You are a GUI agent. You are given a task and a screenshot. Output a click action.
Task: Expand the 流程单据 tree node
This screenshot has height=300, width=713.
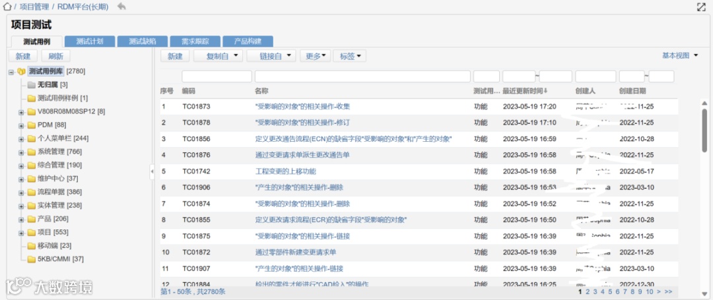21,193
